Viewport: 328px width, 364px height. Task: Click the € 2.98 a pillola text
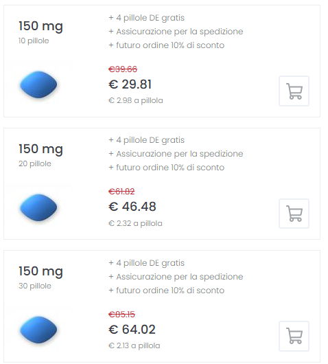(136, 100)
